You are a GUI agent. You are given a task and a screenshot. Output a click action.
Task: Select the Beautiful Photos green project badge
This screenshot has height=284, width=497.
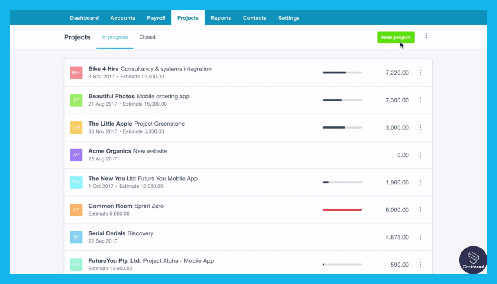click(76, 100)
